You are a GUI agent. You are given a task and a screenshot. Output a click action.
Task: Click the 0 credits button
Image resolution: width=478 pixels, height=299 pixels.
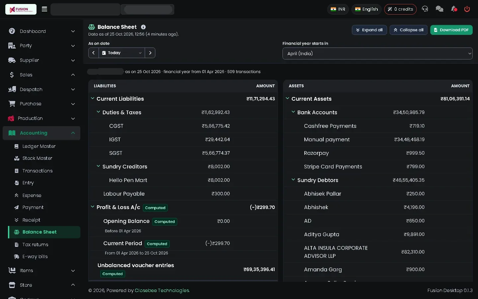(400, 9)
